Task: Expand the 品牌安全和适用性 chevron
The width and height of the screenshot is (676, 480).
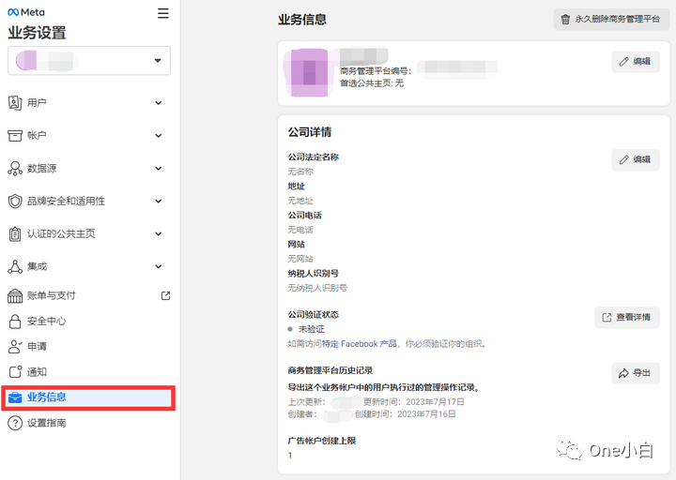Action: [159, 201]
